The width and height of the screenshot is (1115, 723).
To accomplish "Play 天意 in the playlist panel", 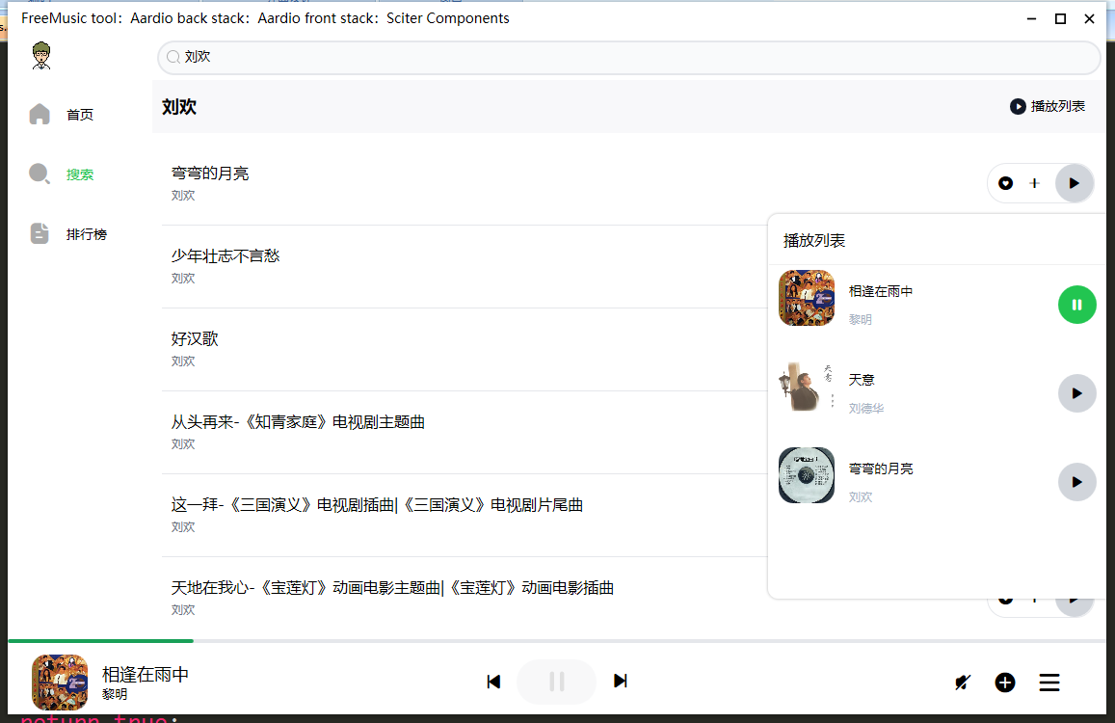I will (x=1076, y=393).
